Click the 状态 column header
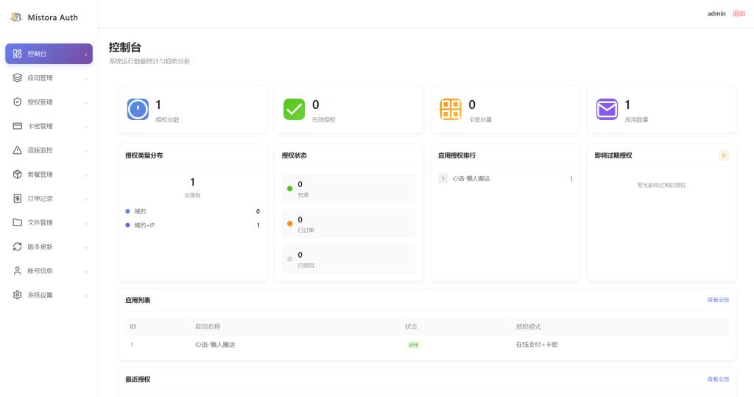754x397 pixels. click(x=411, y=327)
